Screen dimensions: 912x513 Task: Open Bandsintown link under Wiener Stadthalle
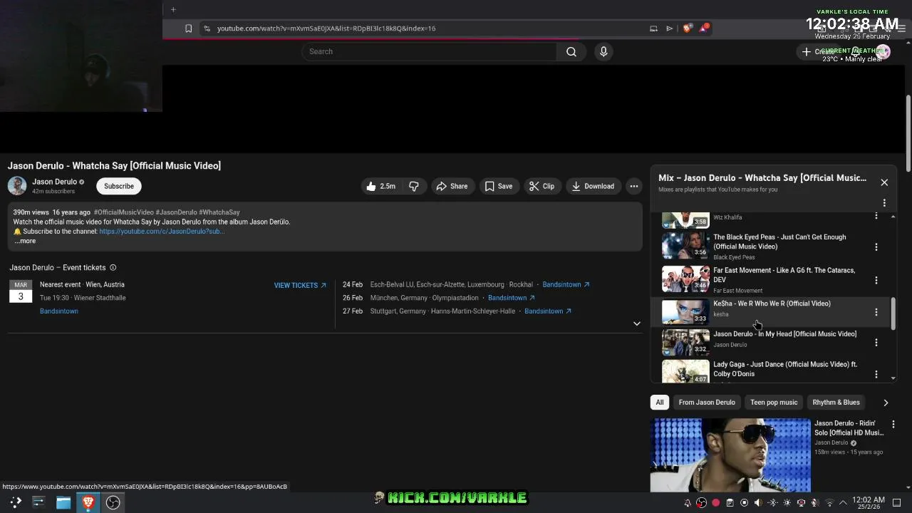tap(59, 311)
